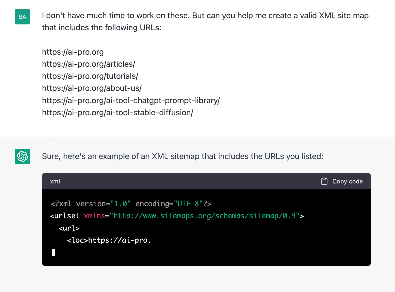
Task: Click the BA user avatar
Action: [22, 17]
